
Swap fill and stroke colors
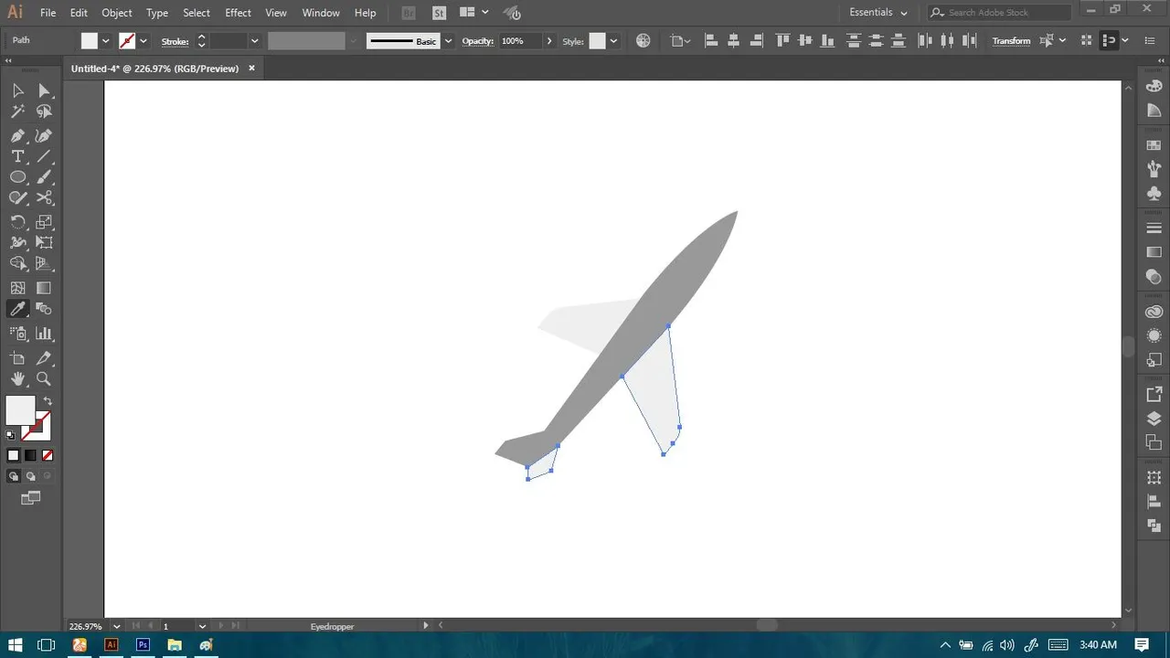click(48, 401)
